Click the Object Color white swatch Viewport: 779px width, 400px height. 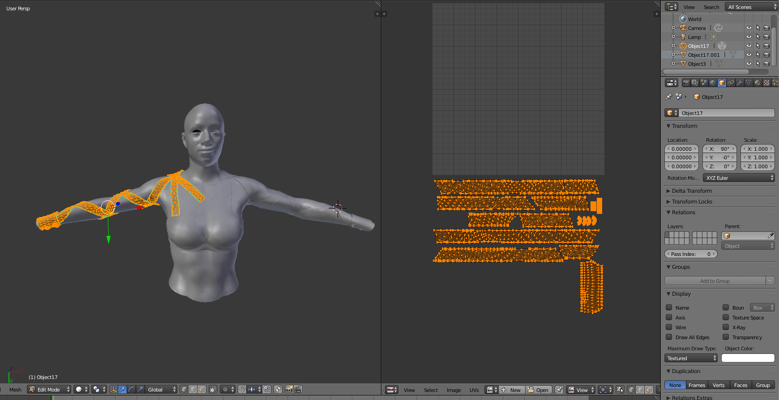pos(748,358)
